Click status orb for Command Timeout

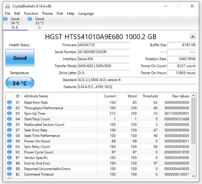10,174
